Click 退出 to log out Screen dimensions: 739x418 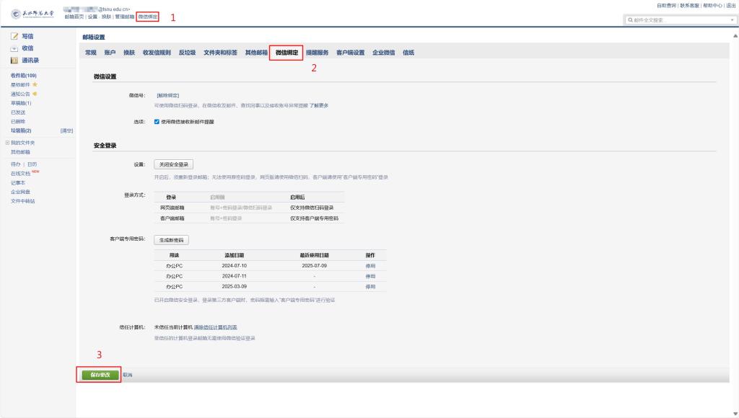tap(731, 6)
